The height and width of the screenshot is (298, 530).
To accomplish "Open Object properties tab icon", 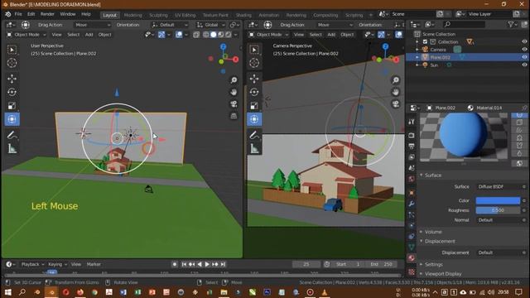I will pos(412,193).
